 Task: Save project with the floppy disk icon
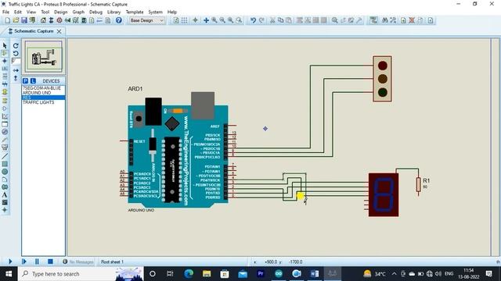24,20
